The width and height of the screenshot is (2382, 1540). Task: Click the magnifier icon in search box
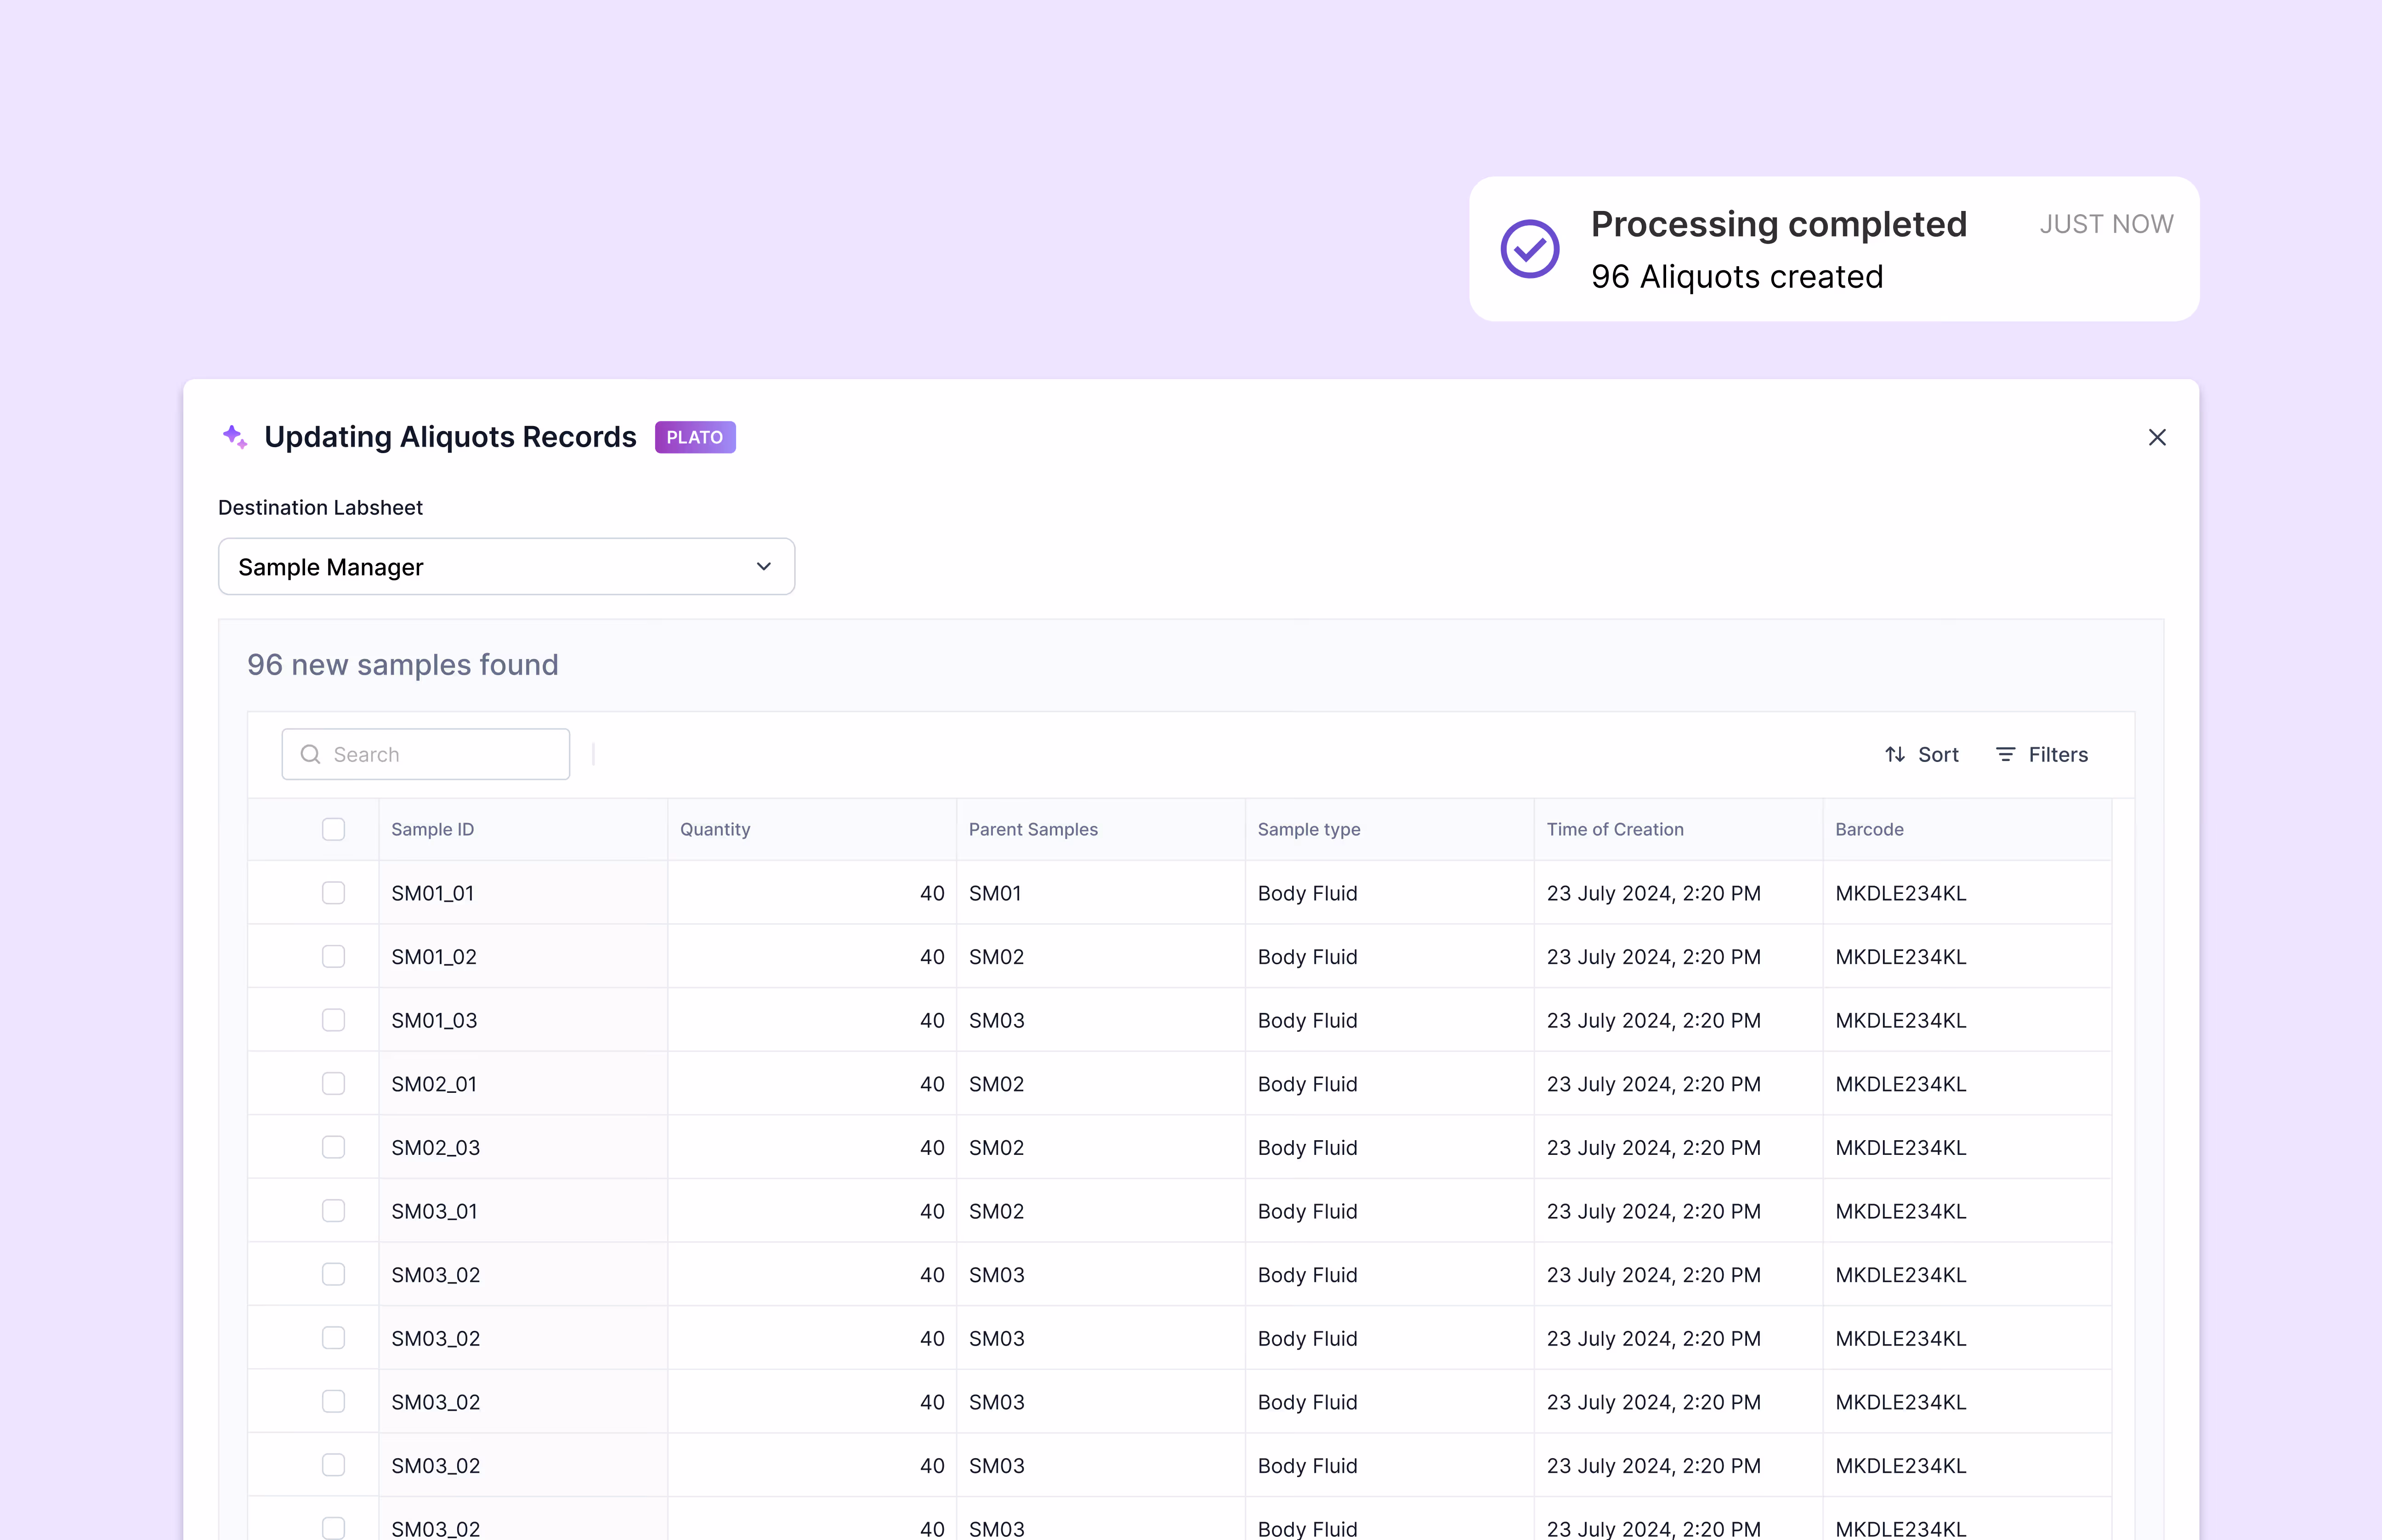tap(311, 754)
